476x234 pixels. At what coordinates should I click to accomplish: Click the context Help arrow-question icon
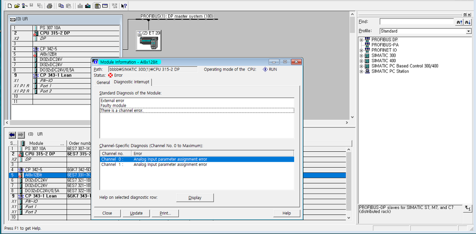(x=124, y=6)
